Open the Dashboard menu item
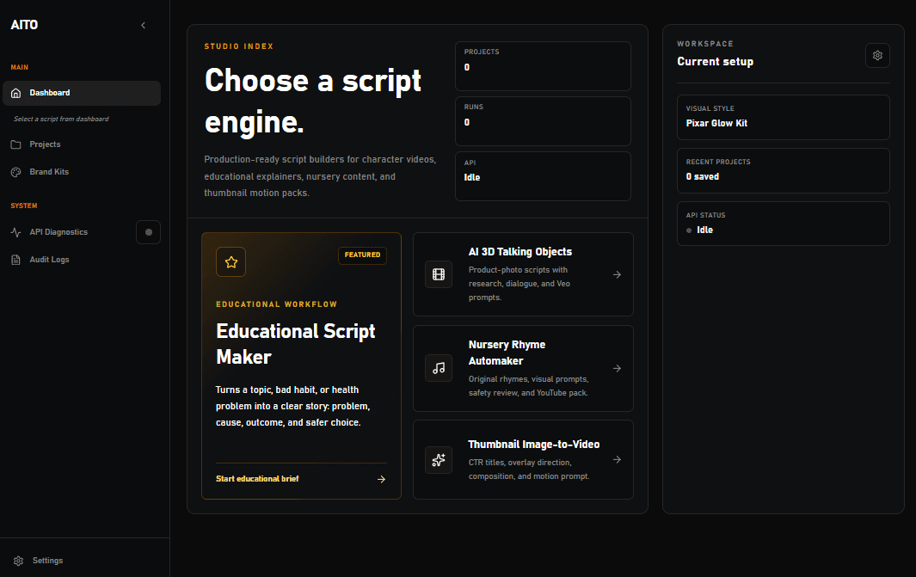 click(82, 93)
